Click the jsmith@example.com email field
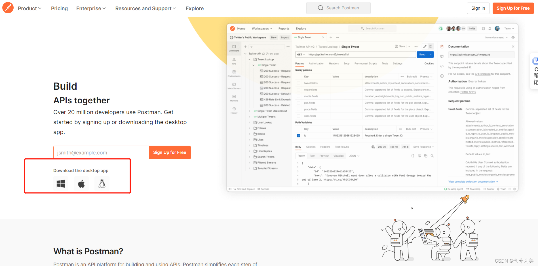 click(x=101, y=152)
